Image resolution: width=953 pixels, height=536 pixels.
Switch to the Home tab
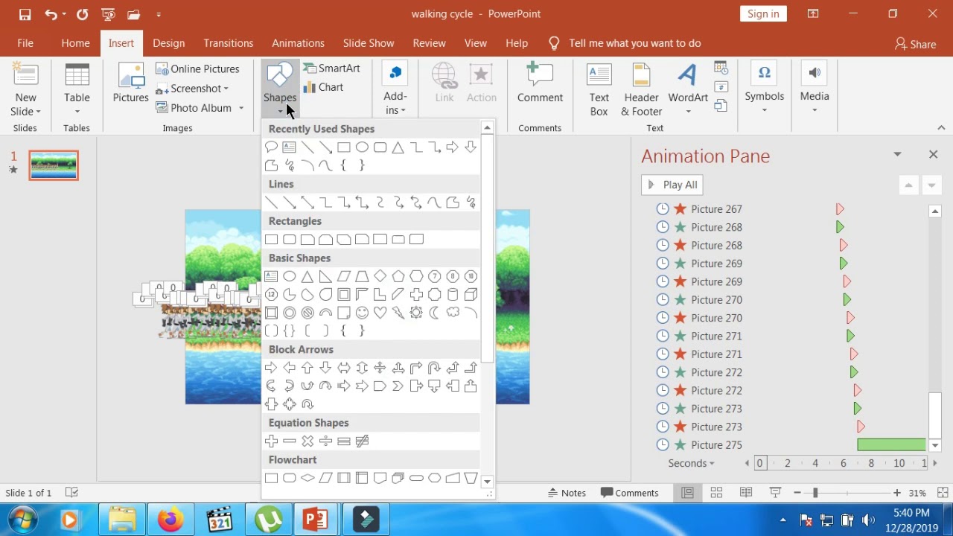(x=75, y=43)
